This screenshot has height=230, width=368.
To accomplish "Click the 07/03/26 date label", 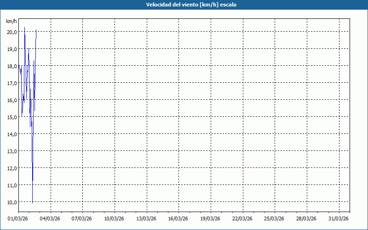I will coord(83,218).
